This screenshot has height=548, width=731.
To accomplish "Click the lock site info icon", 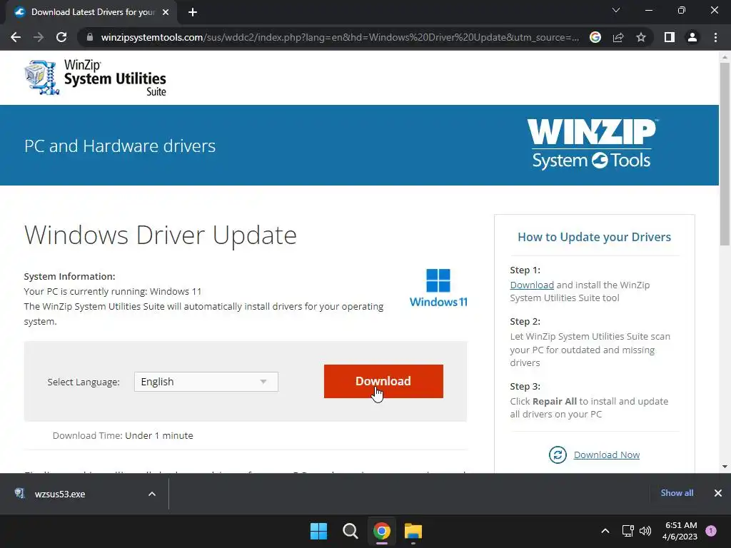I will [x=90, y=37].
